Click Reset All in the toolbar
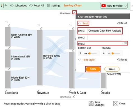The width and height of the screenshot is (133, 109). pos(36,6)
